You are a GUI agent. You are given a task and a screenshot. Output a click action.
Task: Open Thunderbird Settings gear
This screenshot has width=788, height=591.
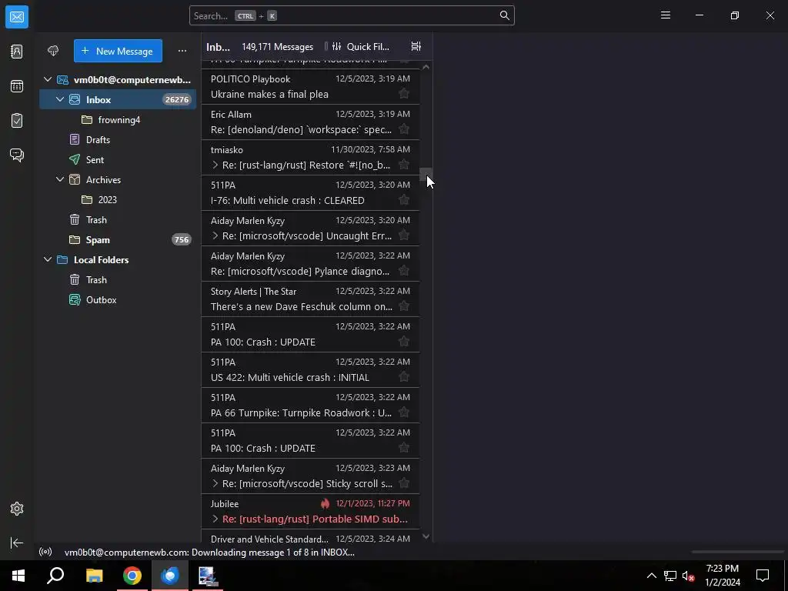coord(17,509)
